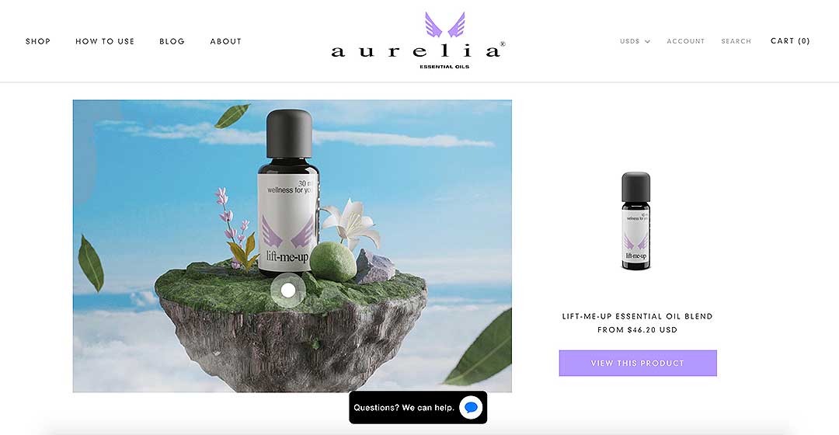Click the 'Questions? We can help.' widget
The height and width of the screenshot is (435, 839).
tap(418, 408)
